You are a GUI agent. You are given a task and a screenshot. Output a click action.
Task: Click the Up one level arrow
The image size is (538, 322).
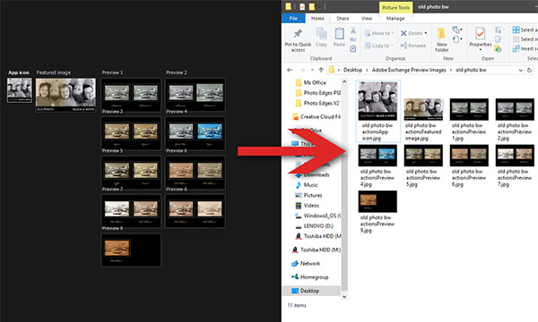point(321,70)
